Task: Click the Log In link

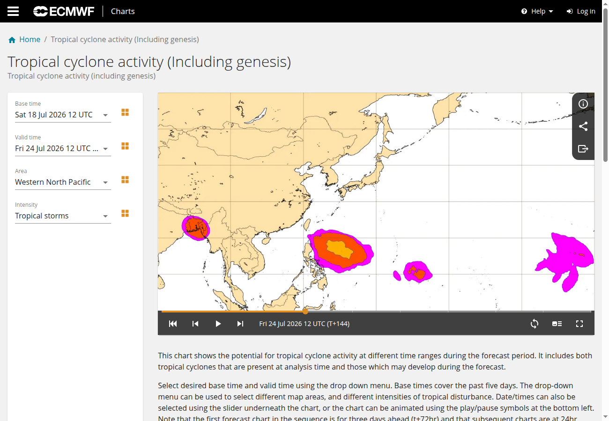Action: click(x=581, y=11)
